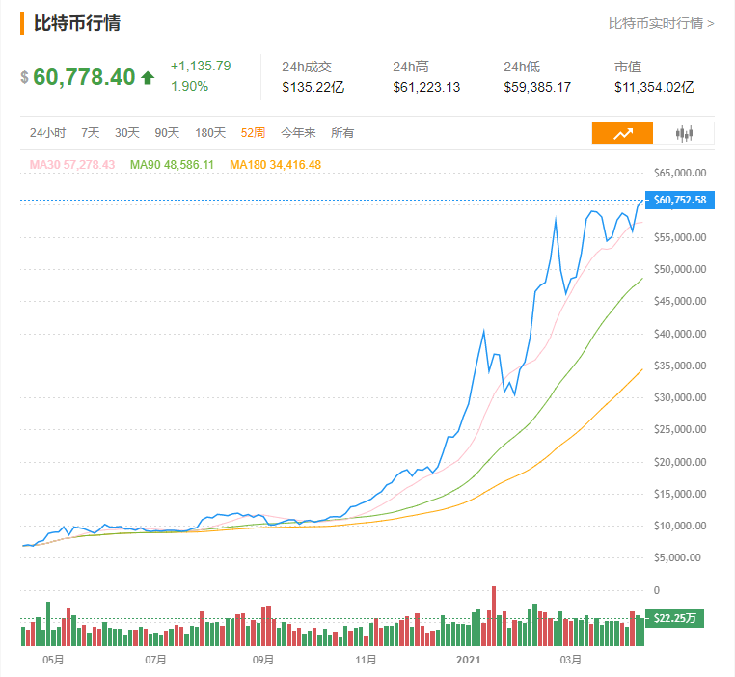Open the 比特币实时行情 link
This screenshot has width=735, height=677.
tap(662, 23)
